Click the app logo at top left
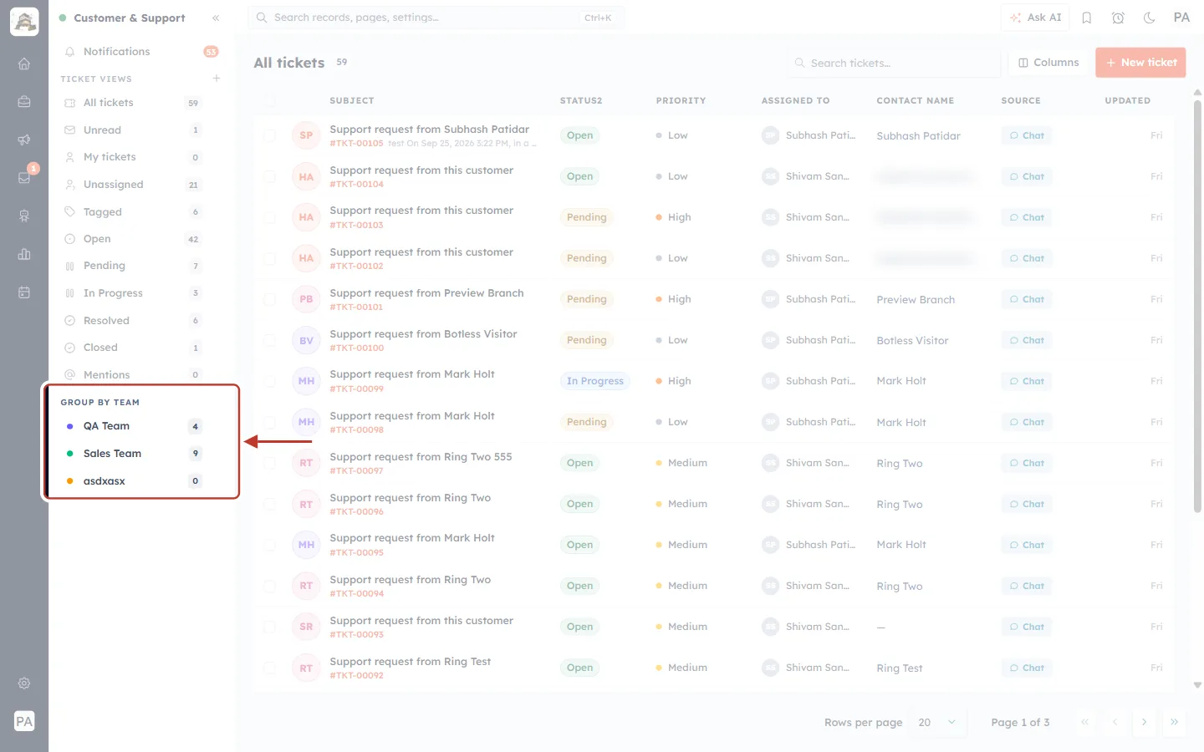The height and width of the screenshot is (752, 1204). click(x=24, y=22)
